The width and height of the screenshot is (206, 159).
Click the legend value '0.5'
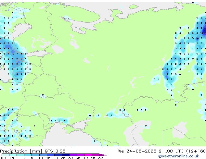point(11,158)
